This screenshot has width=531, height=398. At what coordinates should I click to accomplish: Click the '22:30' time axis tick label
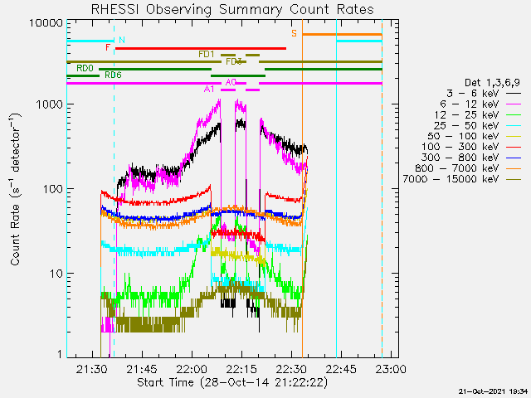[291, 368]
